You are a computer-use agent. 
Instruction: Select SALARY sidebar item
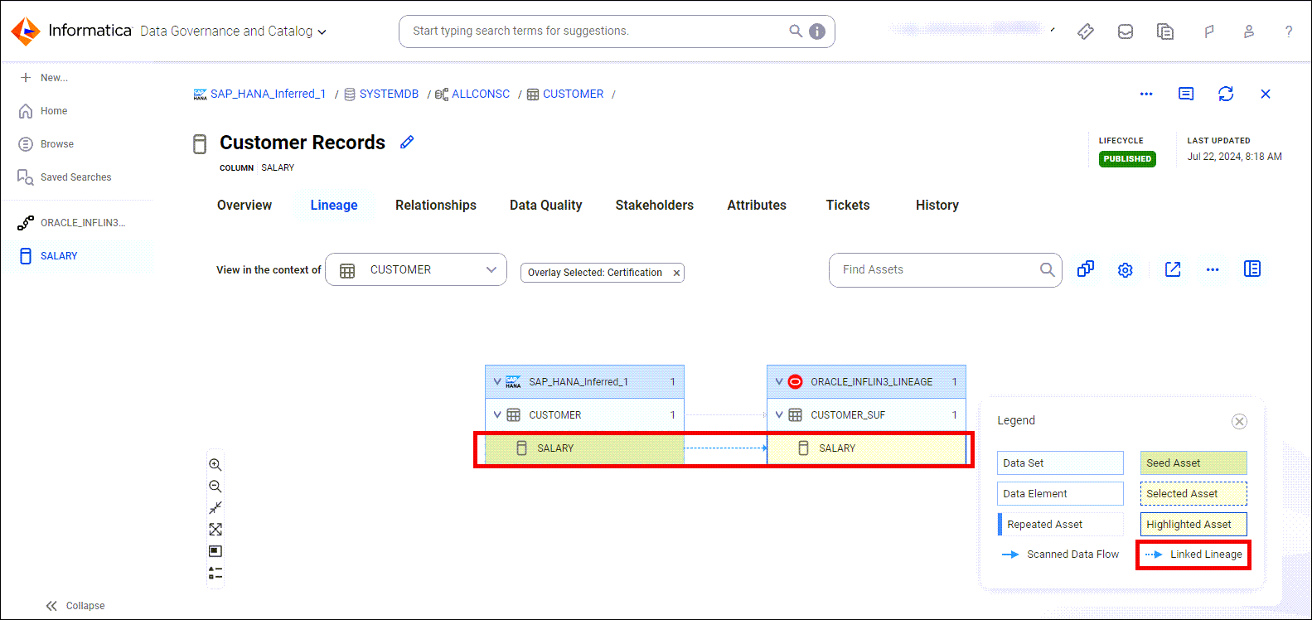click(77, 256)
